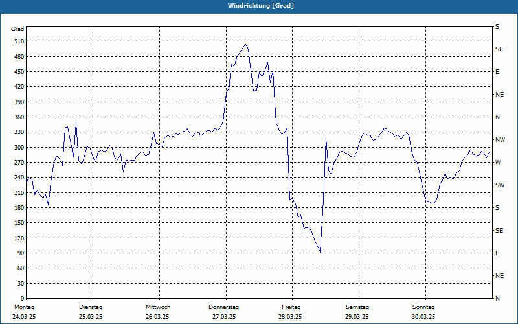Select the 270 degree tick label

click(x=19, y=163)
